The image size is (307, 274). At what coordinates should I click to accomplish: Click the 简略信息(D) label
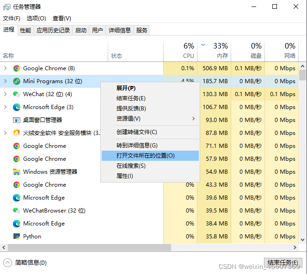31,262
